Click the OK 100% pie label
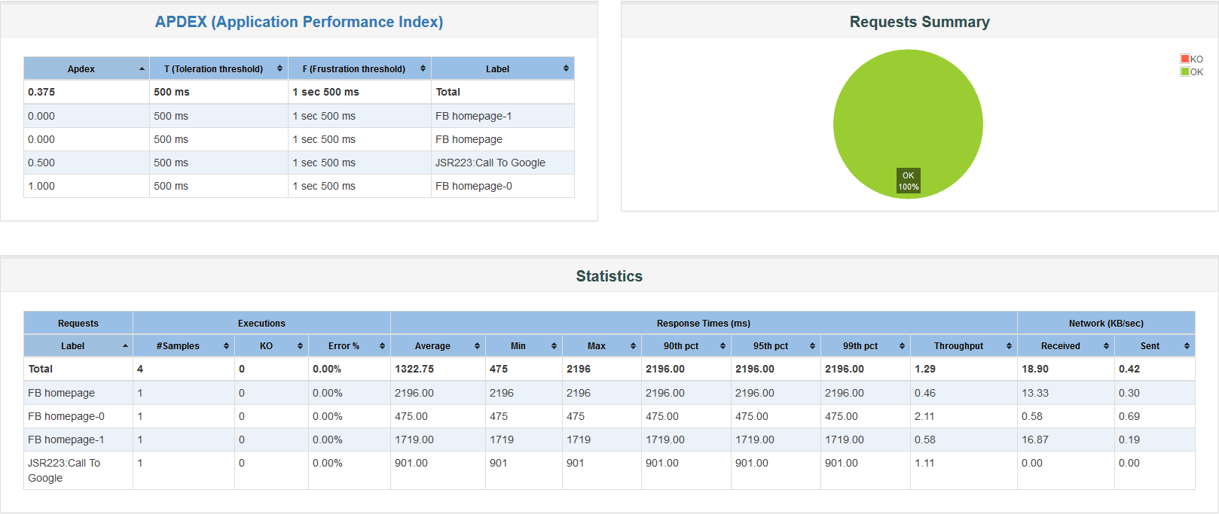The image size is (1219, 514). coord(908,181)
